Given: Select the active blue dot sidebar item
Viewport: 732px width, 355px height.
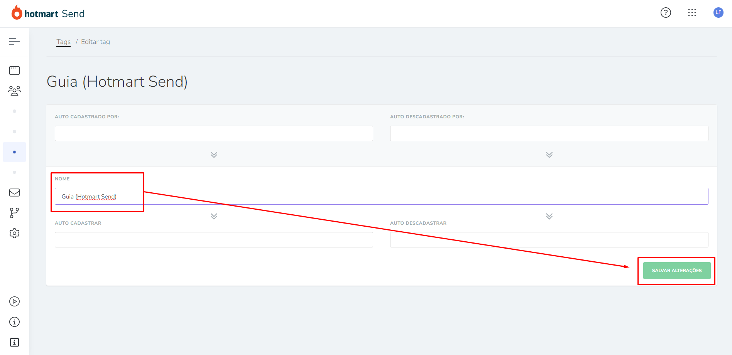Looking at the screenshot, I should [14, 152].
